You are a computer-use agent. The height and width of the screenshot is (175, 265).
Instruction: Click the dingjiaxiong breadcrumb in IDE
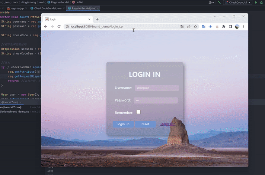pos(29,2)
